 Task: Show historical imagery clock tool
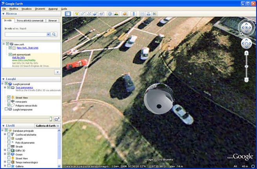point(110,14)
